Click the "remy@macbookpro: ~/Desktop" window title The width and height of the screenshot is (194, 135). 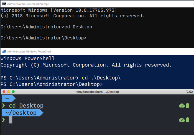pos(97,92)
